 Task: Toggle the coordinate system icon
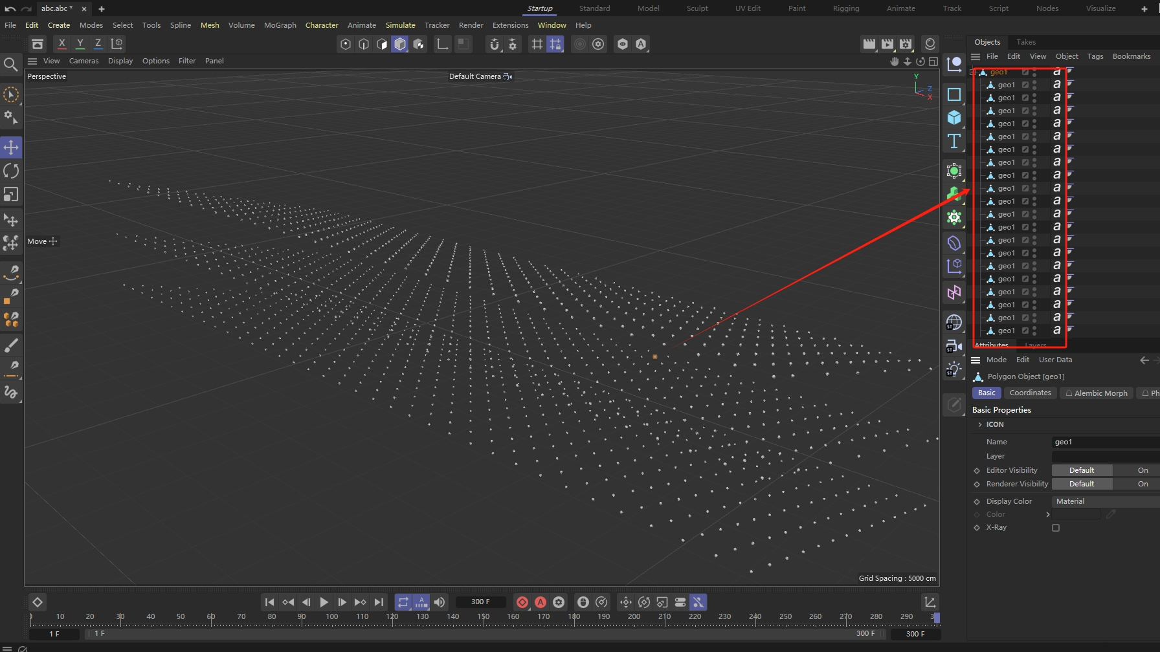tap(117, 43)
